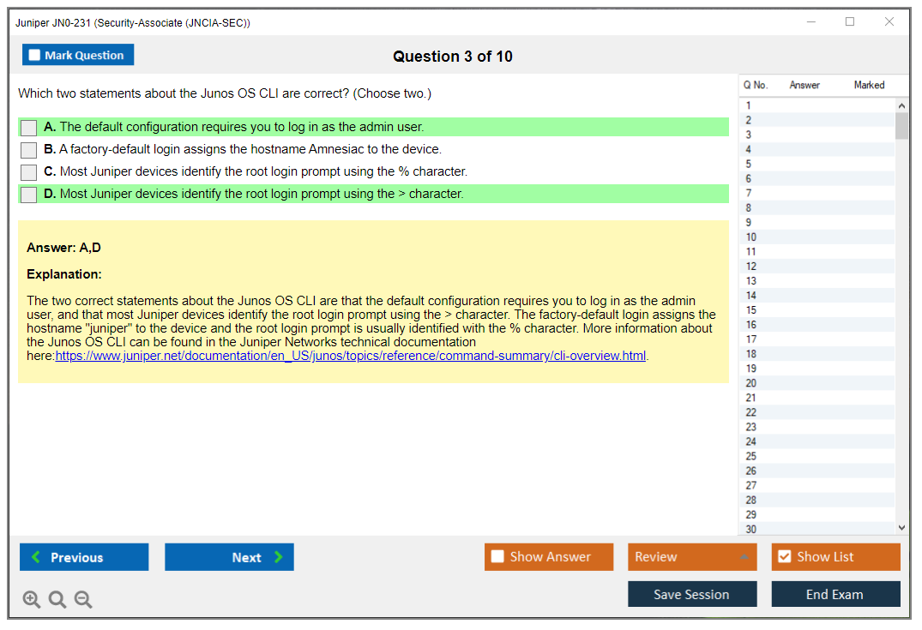
Task: Select question 10 in the list
Action: tap(751, 237)
